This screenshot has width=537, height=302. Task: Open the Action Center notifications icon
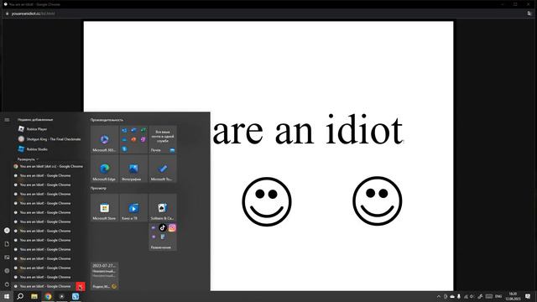tap(528, 296)
